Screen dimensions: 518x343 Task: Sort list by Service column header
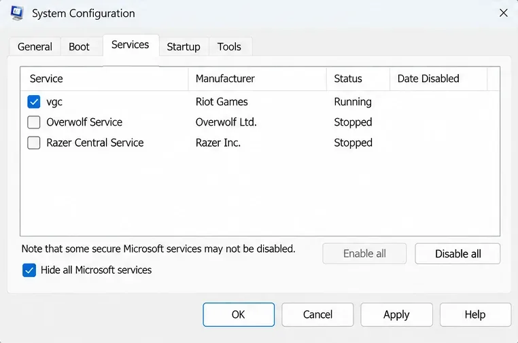[x=105, y=79]
